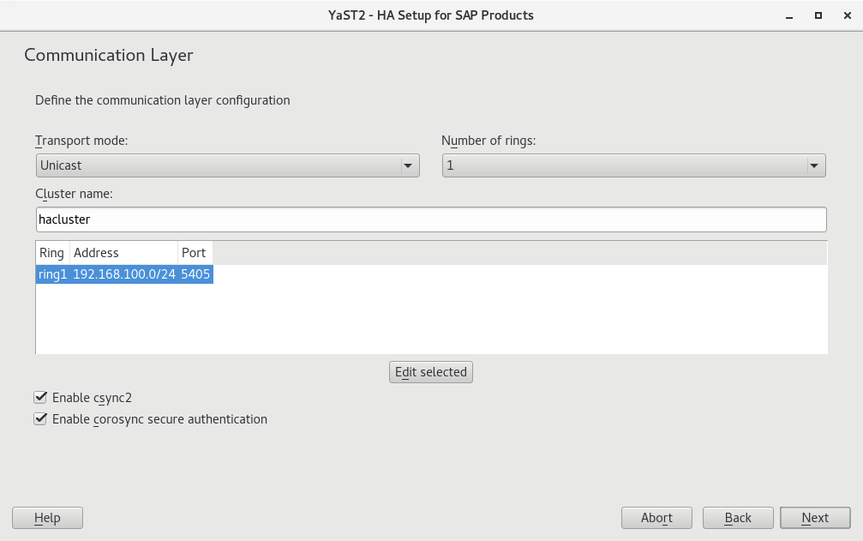This screenshot has width=863, height=541.
Task: Sort by the Ring column header
Action: pos(51,253)
